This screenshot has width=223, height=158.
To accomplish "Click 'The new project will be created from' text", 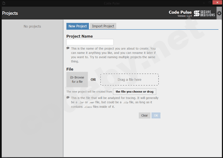I will click(89, 92).
